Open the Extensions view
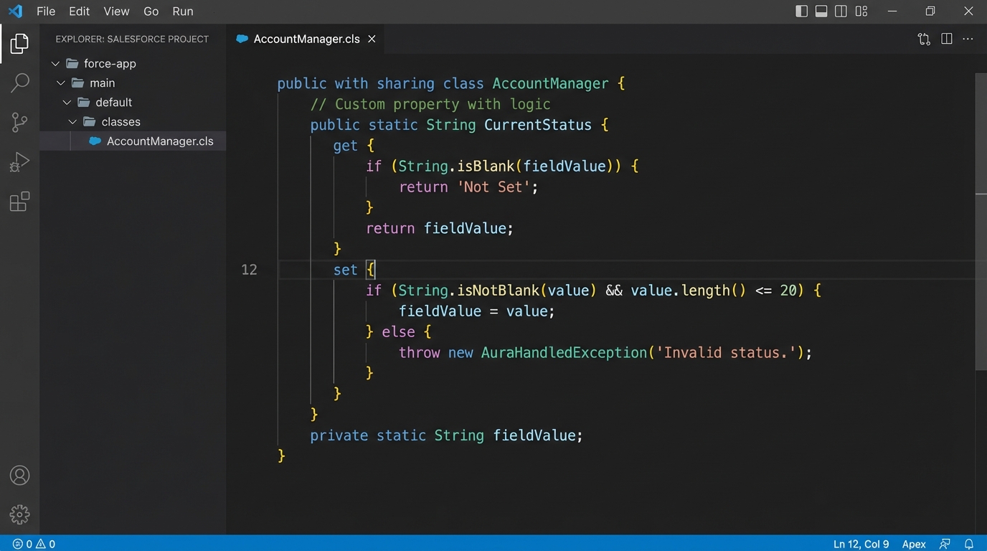 point(19,202)
